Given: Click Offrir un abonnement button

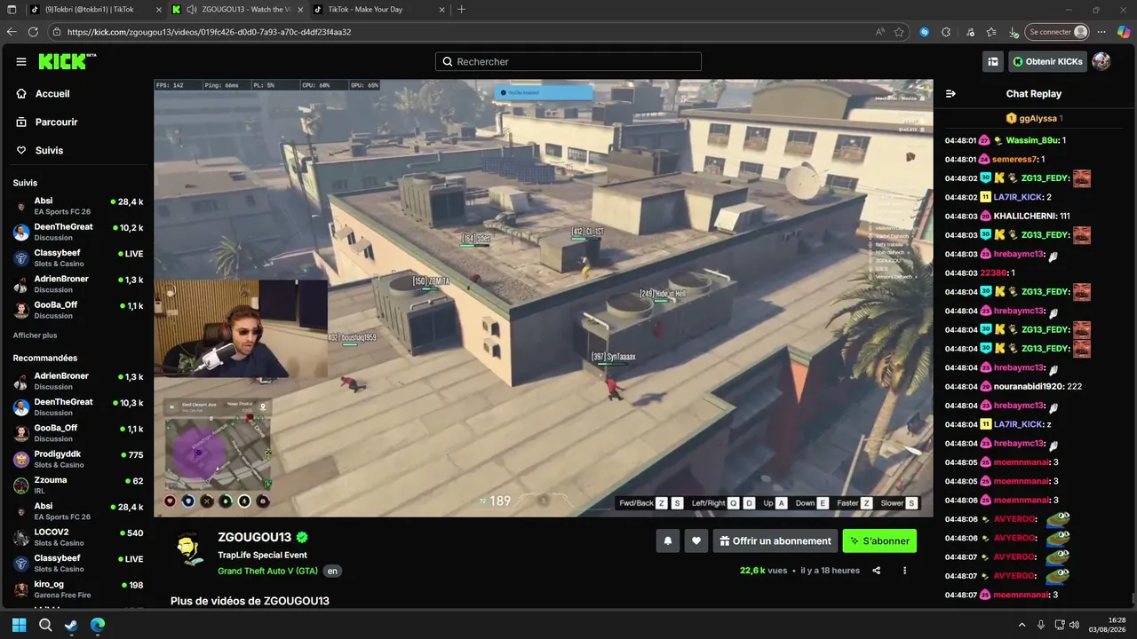Looking at the screenshot, I should tap(775, 540).
